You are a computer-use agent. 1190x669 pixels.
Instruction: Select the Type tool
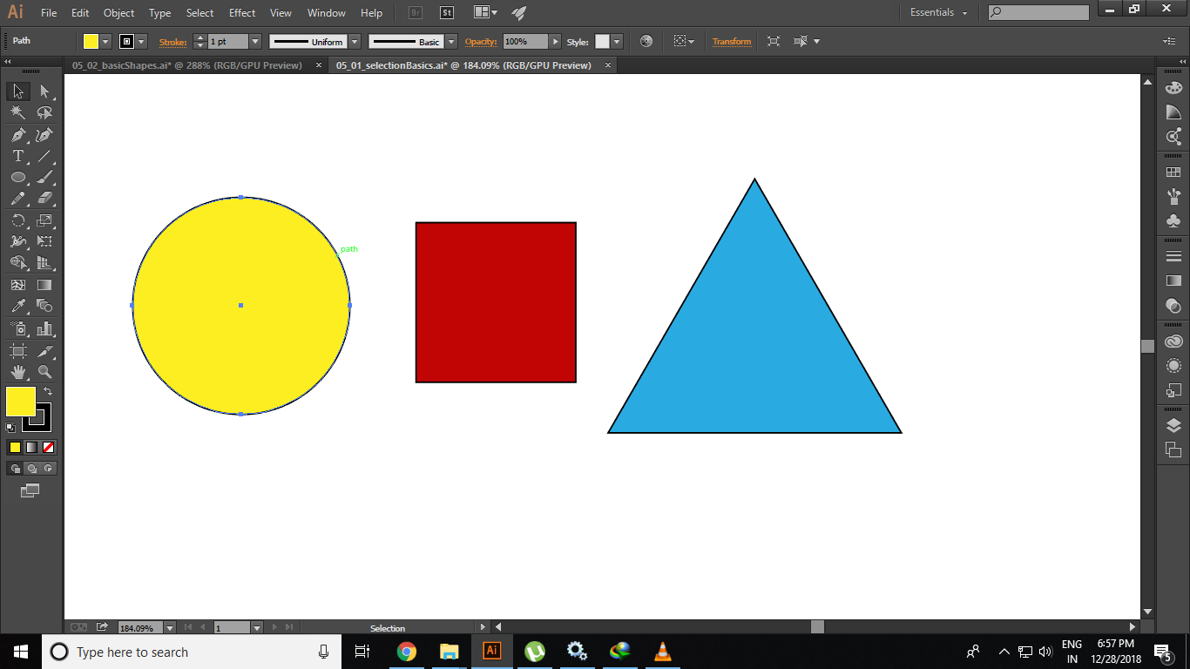(18, 156)
